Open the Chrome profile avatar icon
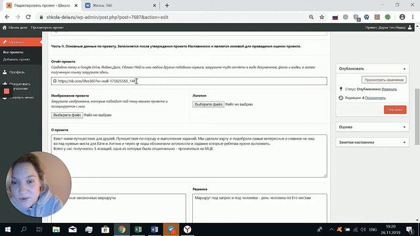 (402, 17)
